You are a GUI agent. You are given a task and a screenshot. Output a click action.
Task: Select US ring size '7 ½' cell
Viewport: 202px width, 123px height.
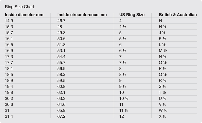coord(123,62)
